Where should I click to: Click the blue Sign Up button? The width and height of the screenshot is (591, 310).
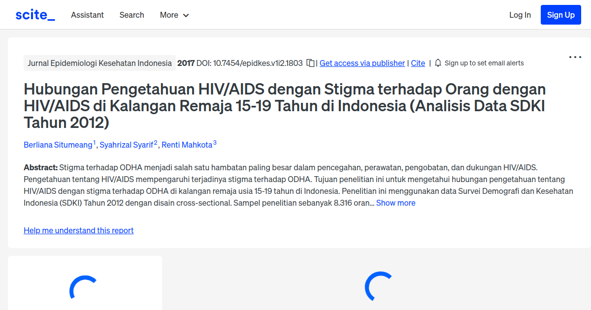point(560,14)
